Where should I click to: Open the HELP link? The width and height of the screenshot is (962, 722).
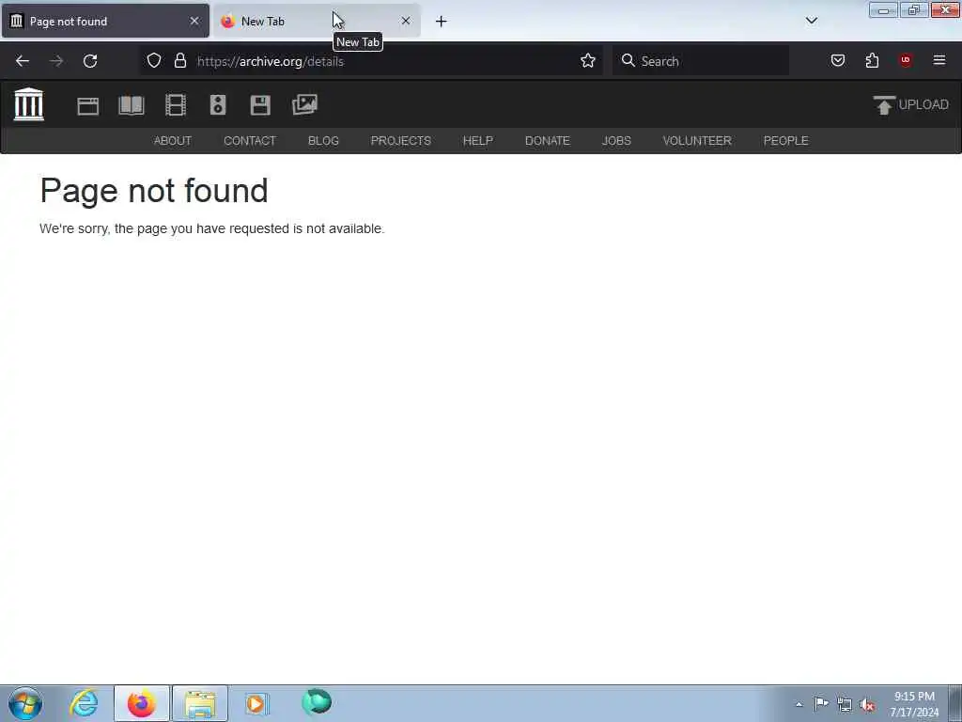pos(478,141)
